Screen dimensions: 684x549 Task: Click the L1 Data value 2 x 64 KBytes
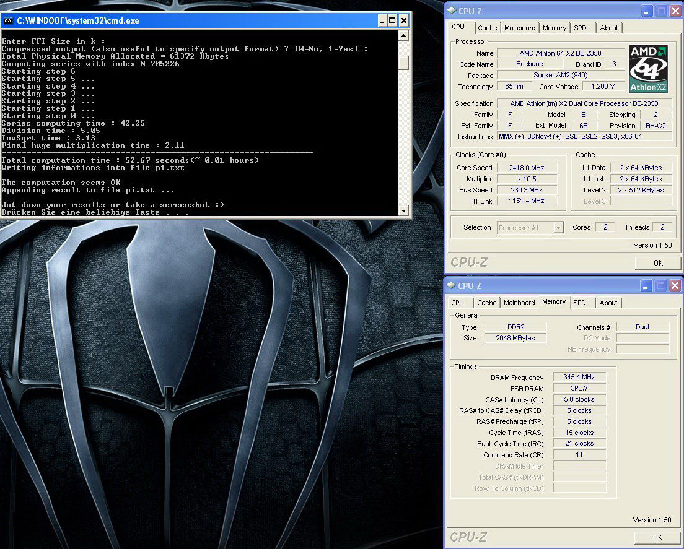pyautogui.click(x=641, y=168)
